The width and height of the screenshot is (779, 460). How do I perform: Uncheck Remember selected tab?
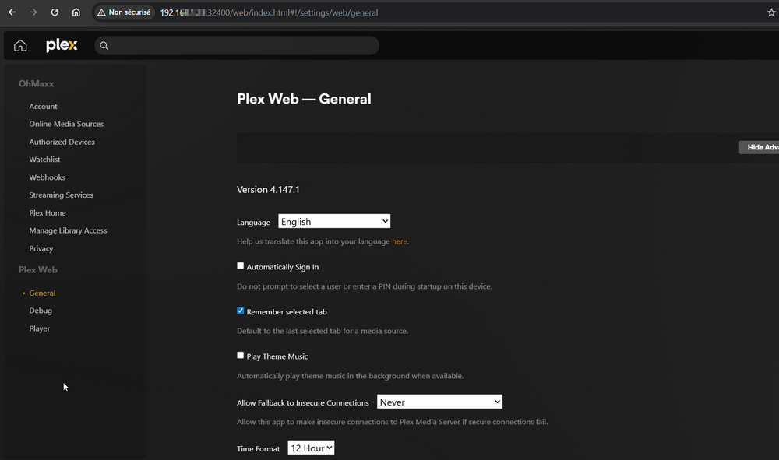pos(241,311)
